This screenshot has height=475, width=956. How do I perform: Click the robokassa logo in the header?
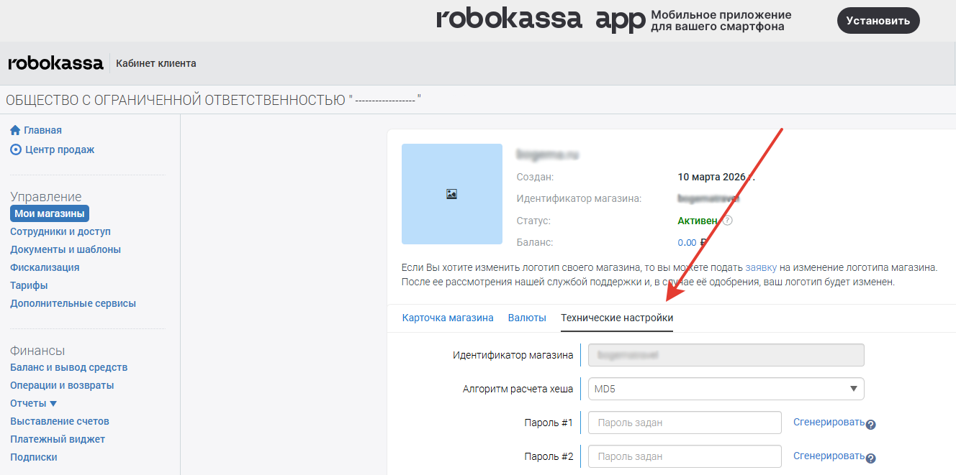point(55,63)
